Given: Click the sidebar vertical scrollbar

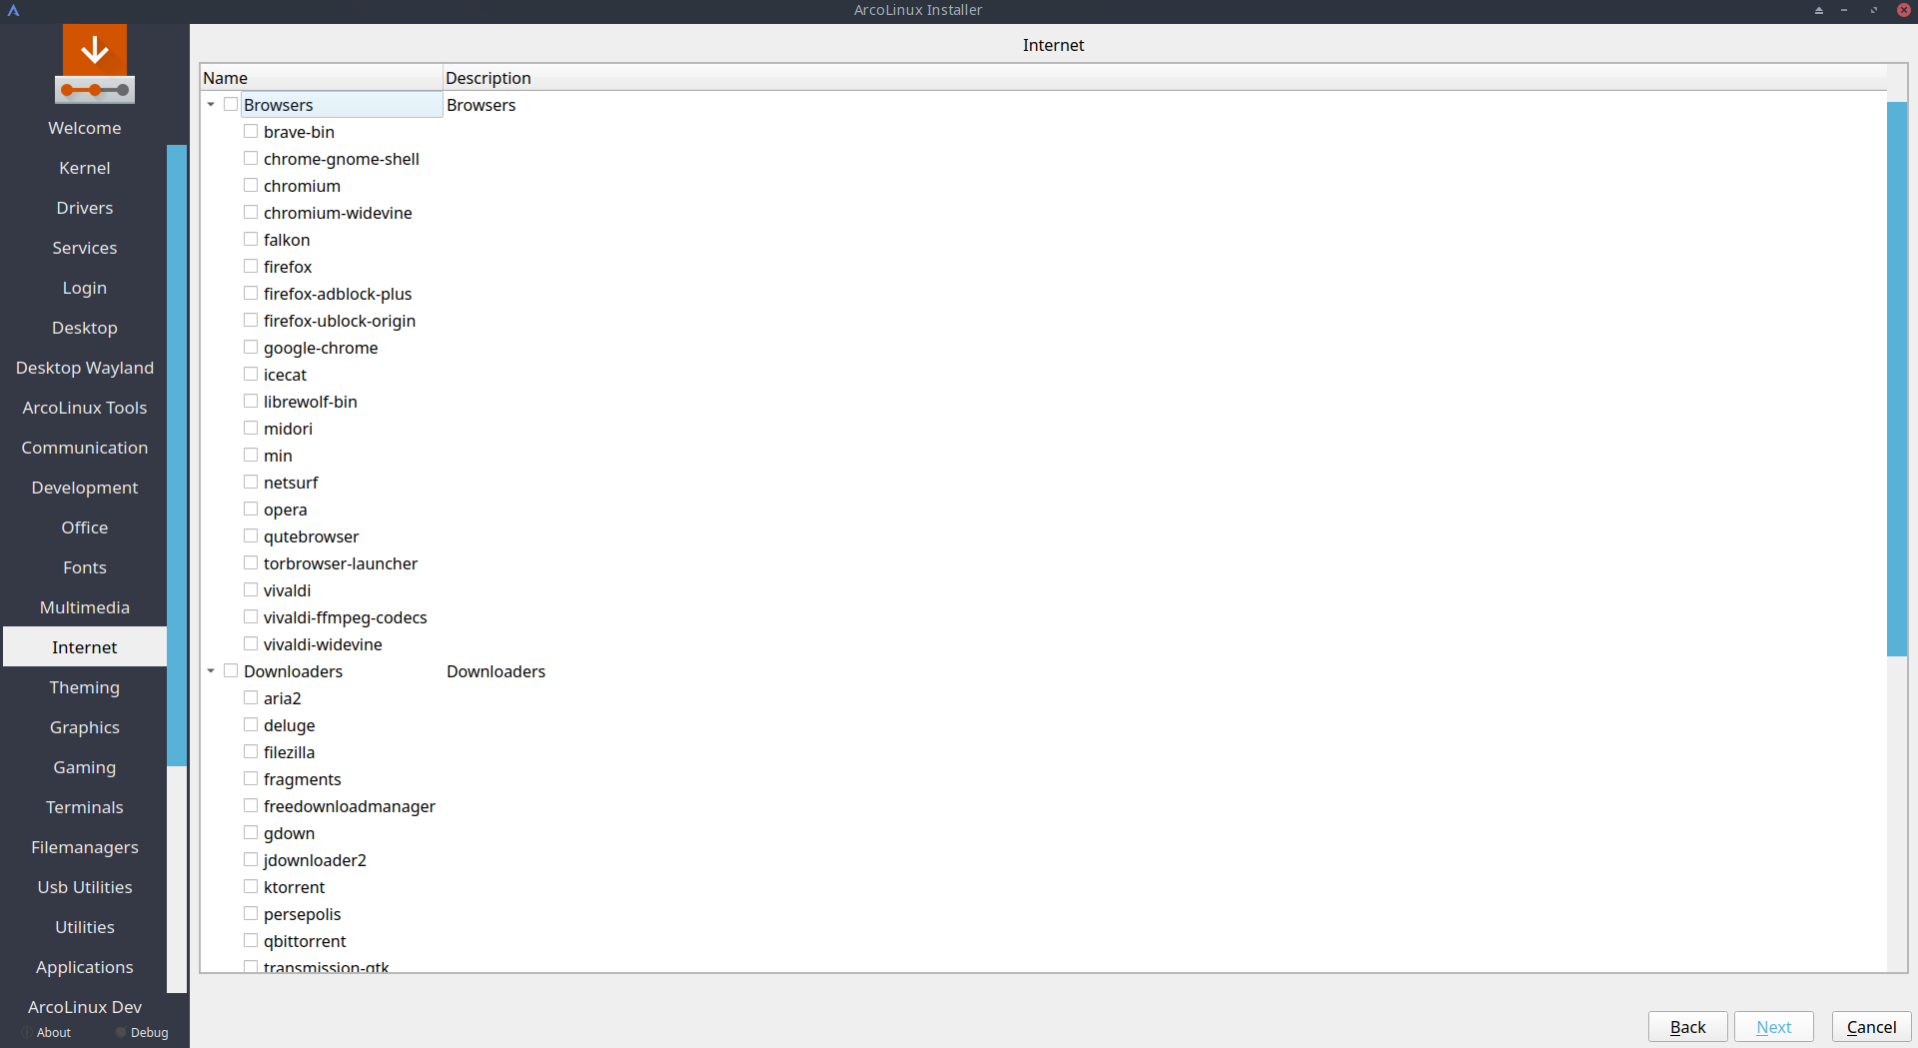Looking at the screenshot, I should point(177,456).
